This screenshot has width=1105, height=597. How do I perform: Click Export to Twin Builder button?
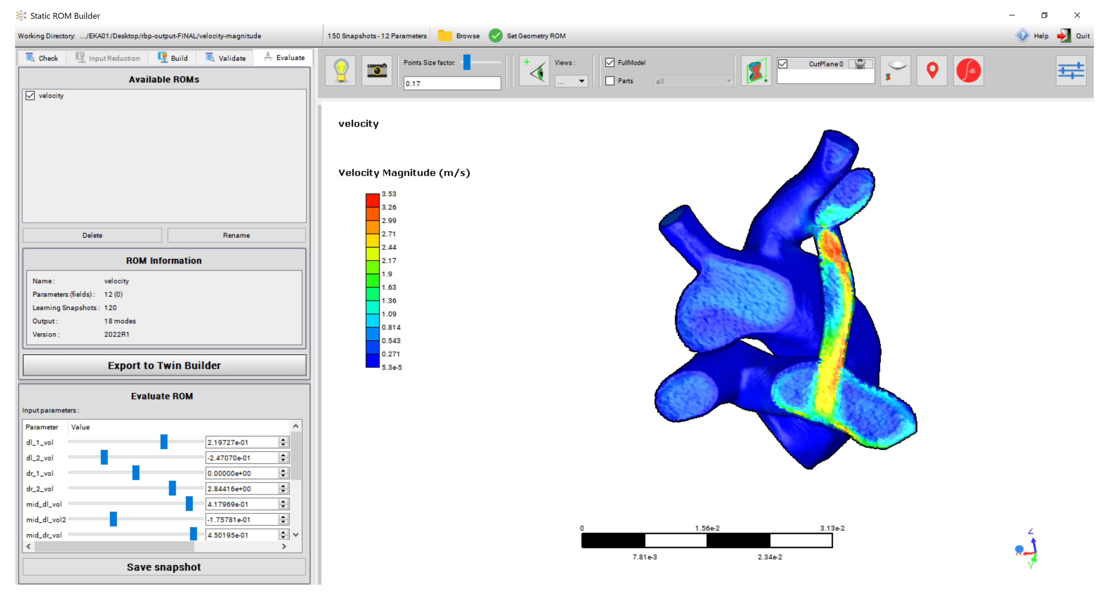[x=164, y=365]
